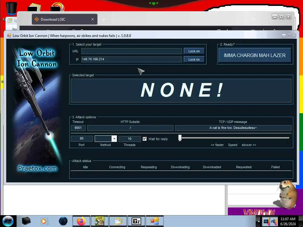Close the Firefox window behind LOIC

pos(288,17)
